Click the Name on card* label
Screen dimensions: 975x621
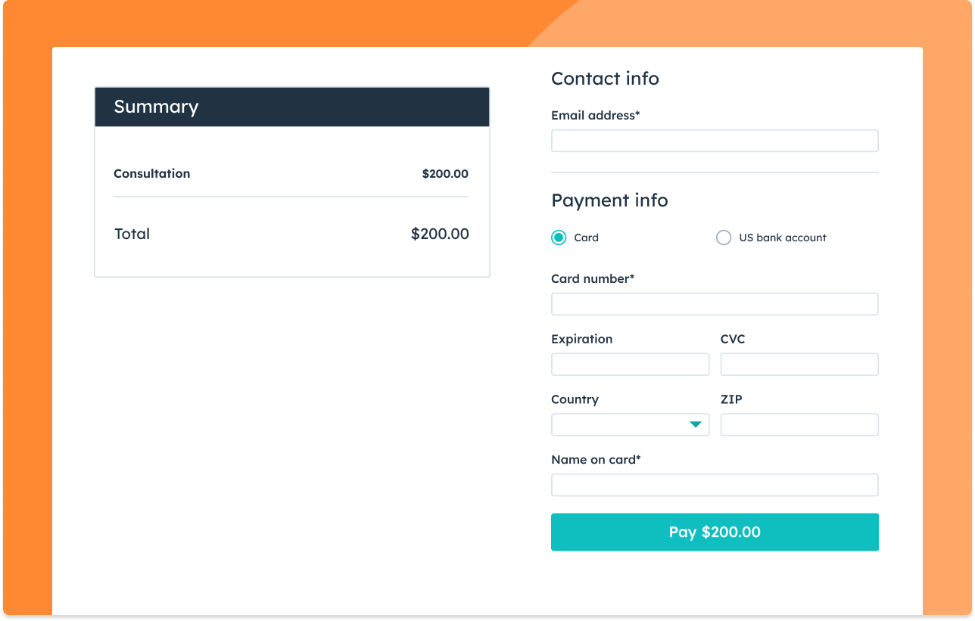pos(596,460)
